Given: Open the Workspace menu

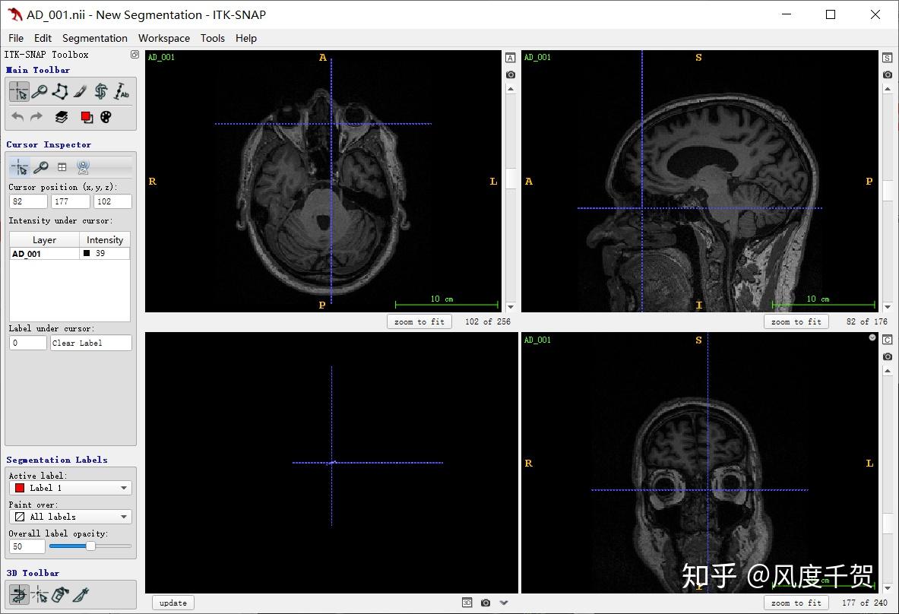Looking at the screenshot, I should (x=164, y=38).
